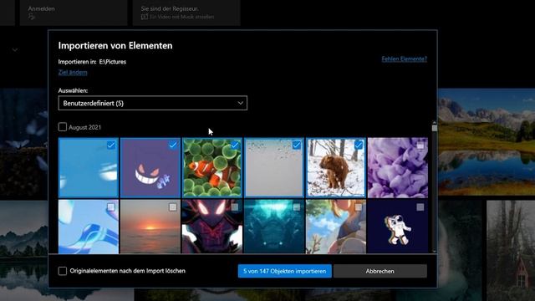This screenshot has height=301, width=535.
Task: Click the E:\Pictures import path text
Action: [x=113, y=62]
